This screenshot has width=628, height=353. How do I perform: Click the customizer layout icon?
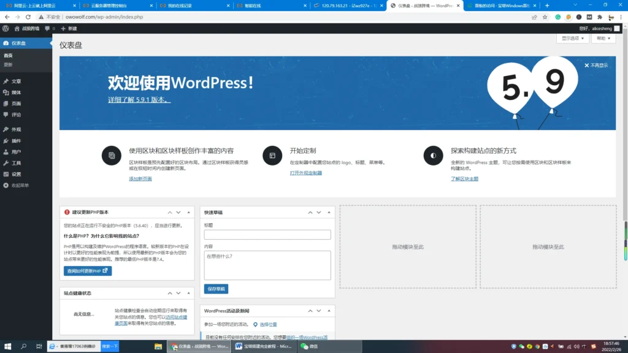coord(272,155)
